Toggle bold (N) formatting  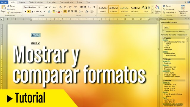coord(25,12)
